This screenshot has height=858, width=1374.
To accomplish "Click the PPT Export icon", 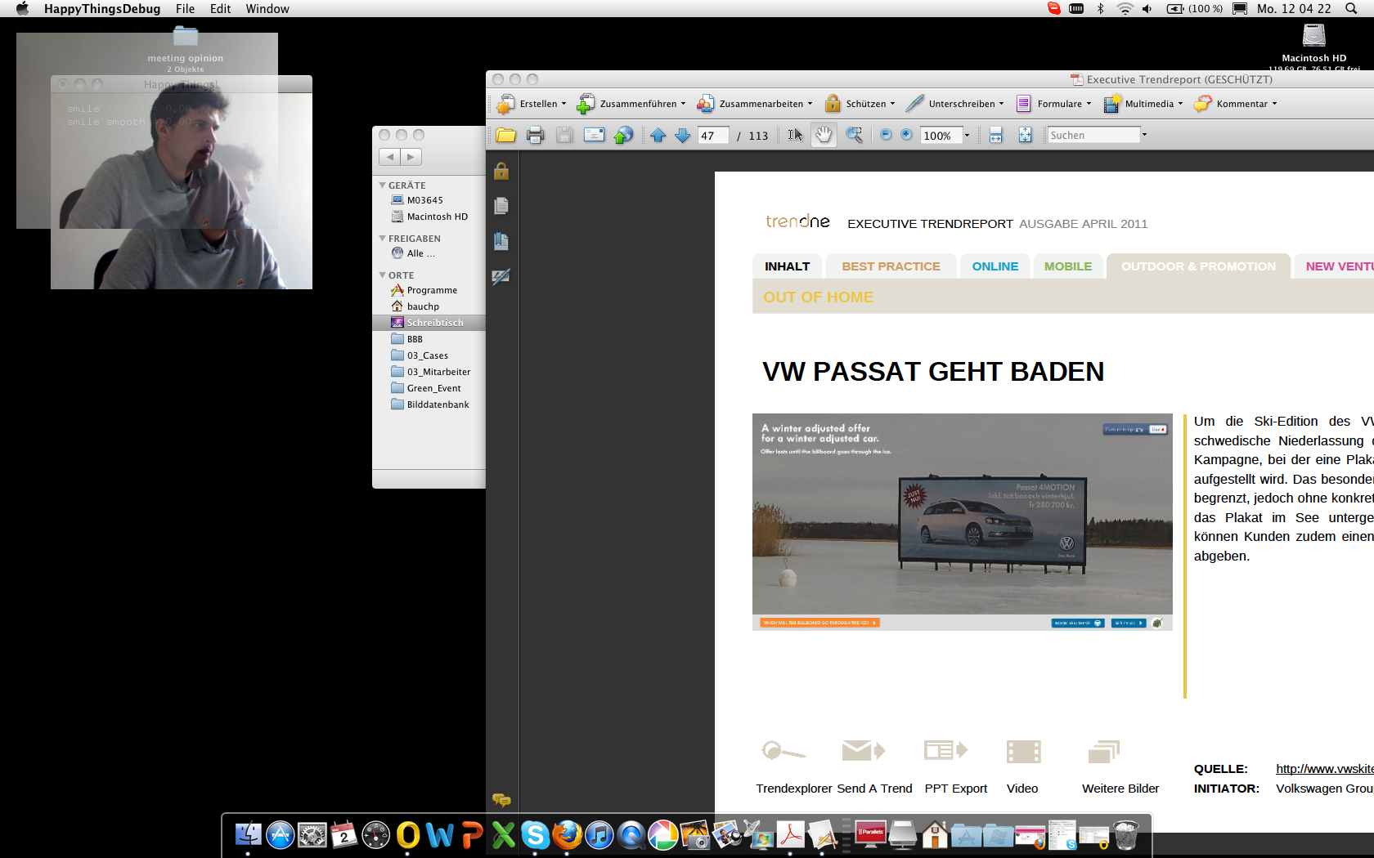I will pyautogui.click(x=945, y=750).
